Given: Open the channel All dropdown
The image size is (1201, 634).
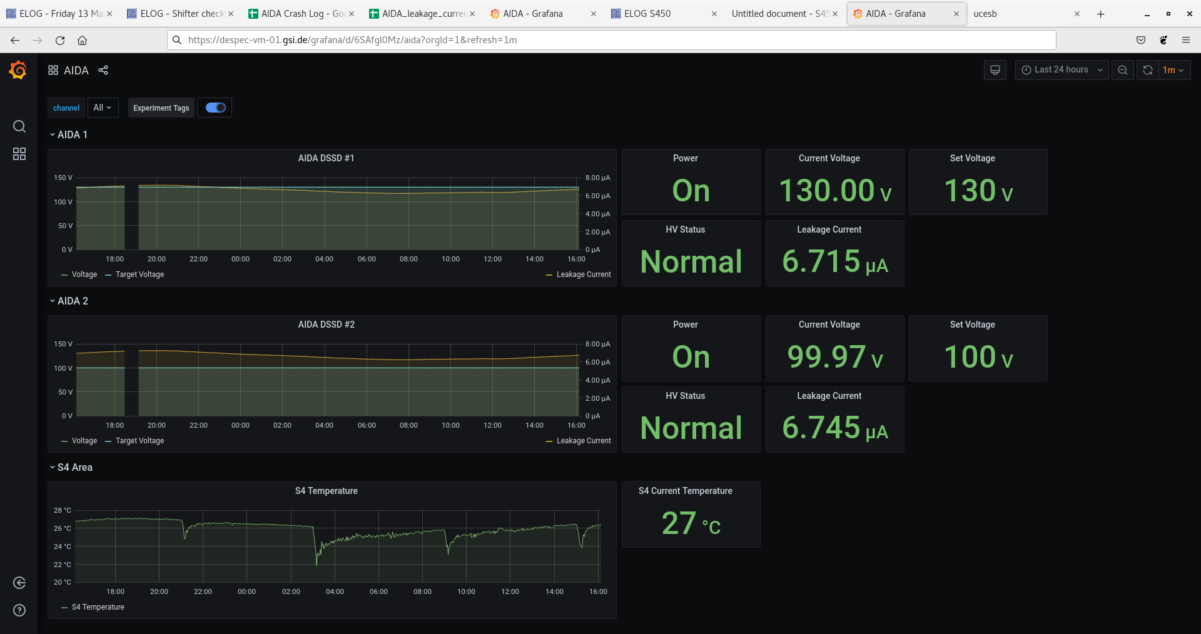Looking at the screenshot, I should [x=103, y=108].
